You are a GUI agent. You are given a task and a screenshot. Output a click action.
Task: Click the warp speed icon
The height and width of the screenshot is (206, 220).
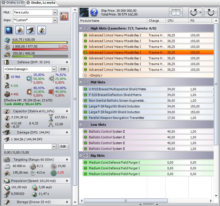click(x=34, y=187)
